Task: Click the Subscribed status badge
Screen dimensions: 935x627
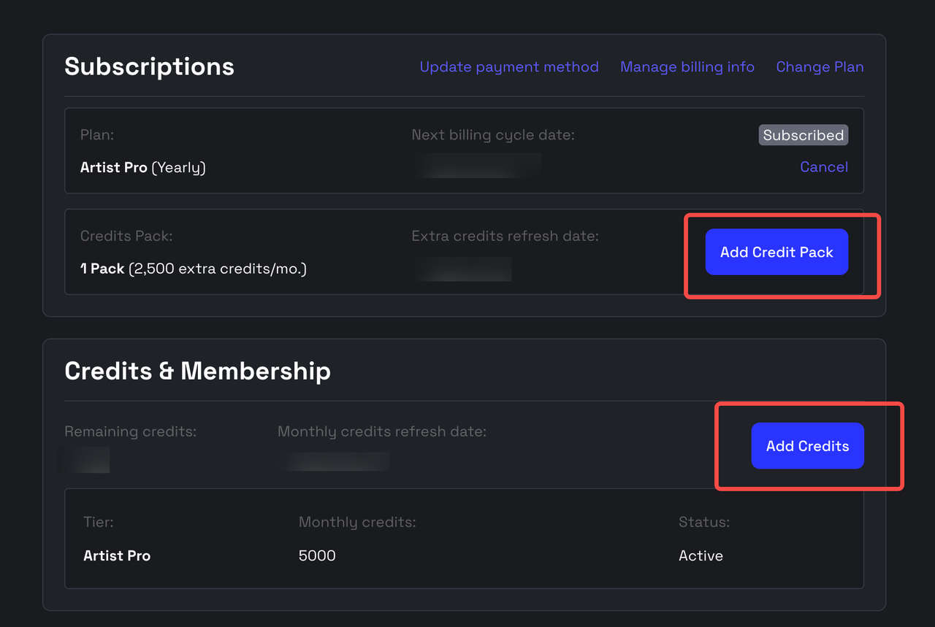Action: coord(803,135)
